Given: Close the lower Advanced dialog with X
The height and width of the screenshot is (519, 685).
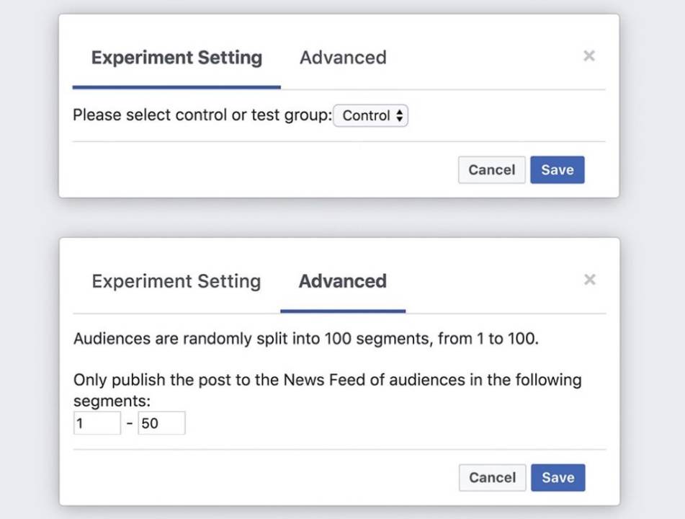Looking at the screenshot, I should 589,280.
